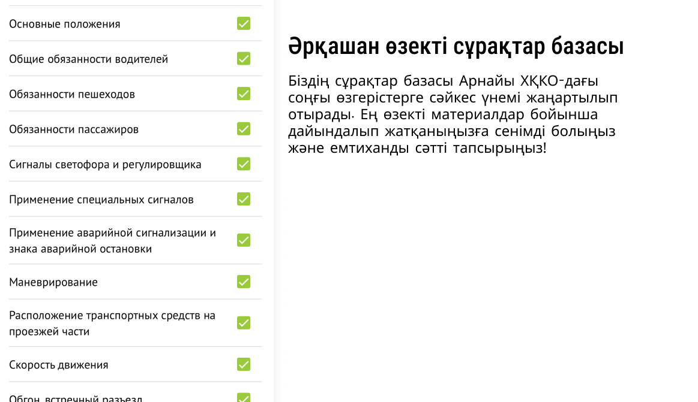Select the Основные положения topic label
Image resolution: width=698 pixels, height=402 pixels.
pyautogui.click(x=65, y=24)
